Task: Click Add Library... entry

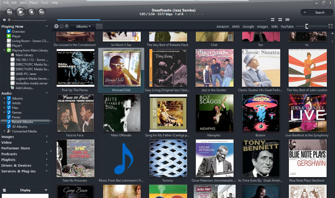Action: coord(25,88)
